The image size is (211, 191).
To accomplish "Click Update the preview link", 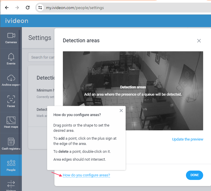I will [188, 139].
